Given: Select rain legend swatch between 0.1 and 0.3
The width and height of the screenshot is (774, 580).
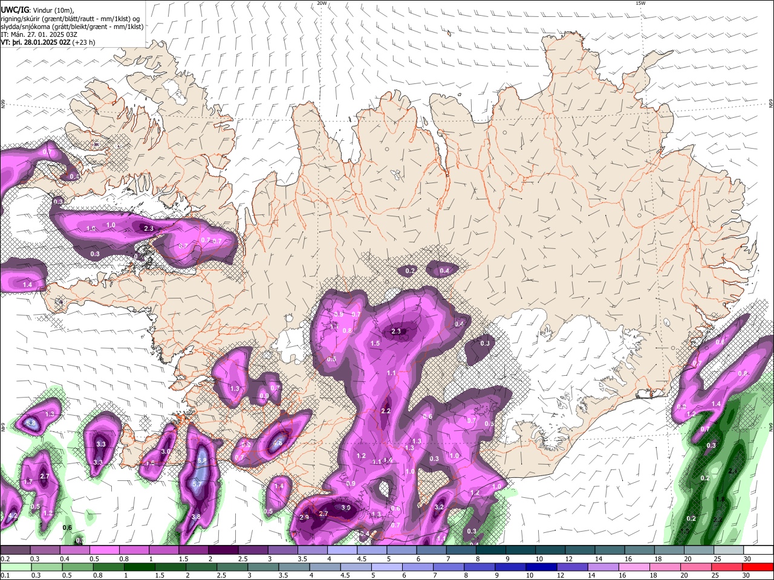Looking at the screenshot, I should [16, 567].
